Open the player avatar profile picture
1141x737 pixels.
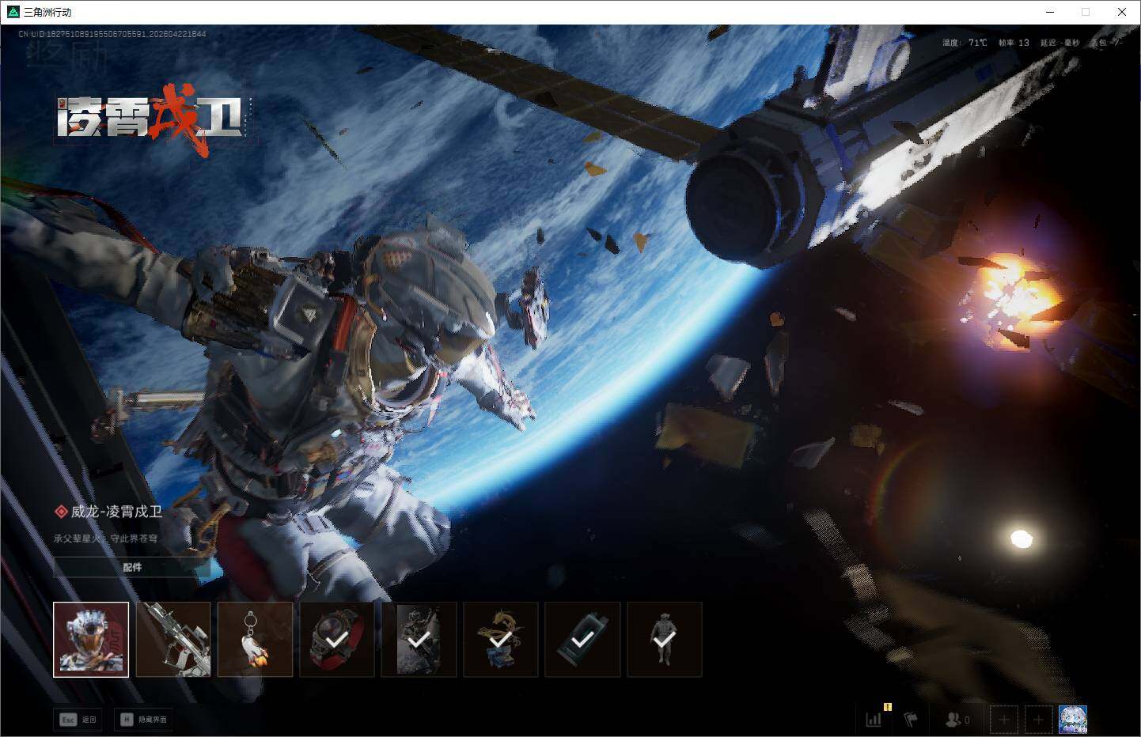[1073, 720]
